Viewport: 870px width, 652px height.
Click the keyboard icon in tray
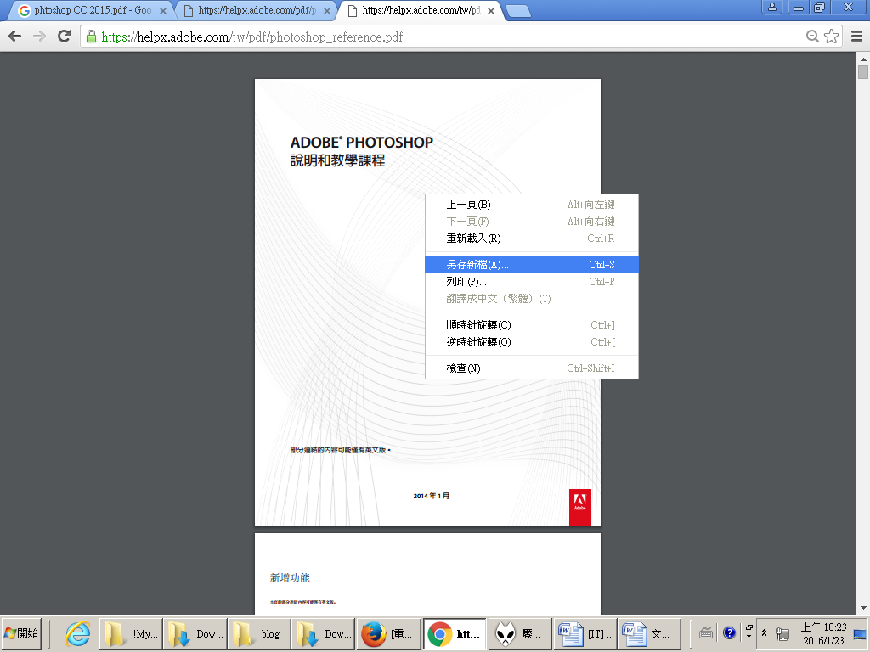pyautogui.click(x=706, y=632)
